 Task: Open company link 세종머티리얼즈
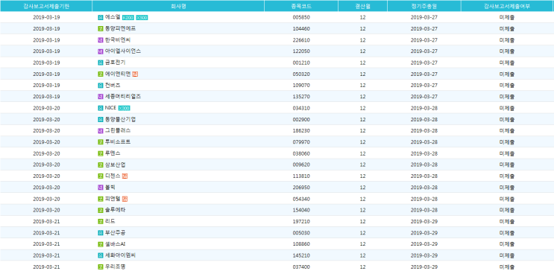click(123, 96)
